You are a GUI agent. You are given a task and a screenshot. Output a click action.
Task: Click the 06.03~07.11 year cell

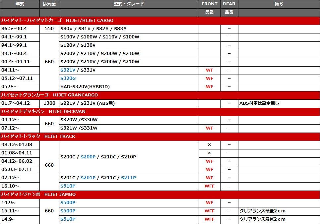click(20, 170)
